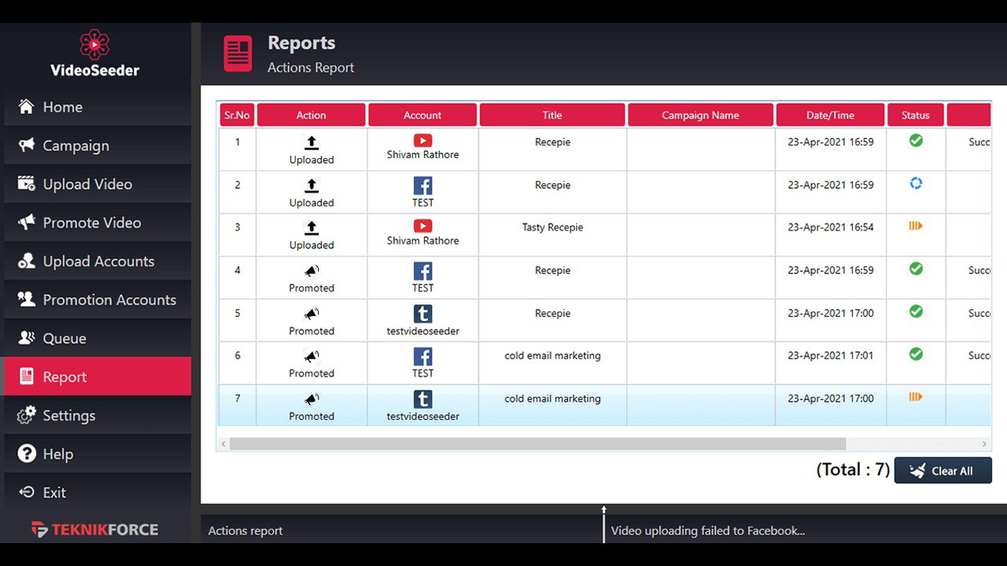The width and height of the screenshot is (1007, 566).
Task: Click the Date/Time column header
Action: point(830,115)
